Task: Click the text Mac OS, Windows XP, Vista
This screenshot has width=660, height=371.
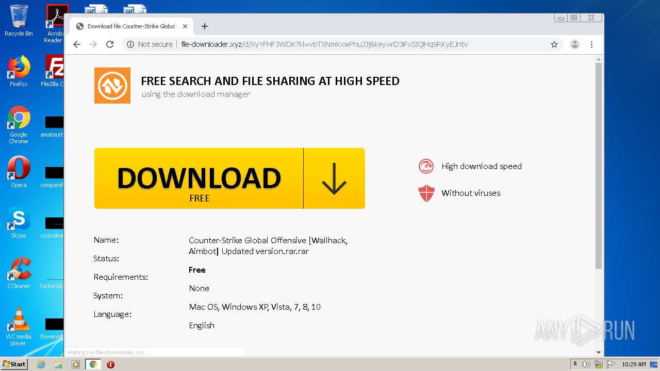Action: click(255, 307)
